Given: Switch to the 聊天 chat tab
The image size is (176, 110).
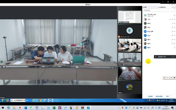Looking at the screenshot, I should click(145, 7).
